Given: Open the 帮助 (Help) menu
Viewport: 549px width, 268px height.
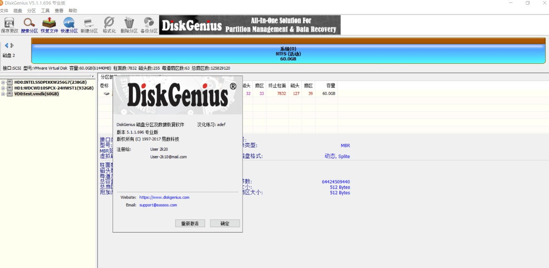Looking at the screenshot, I should tap(73, 10).
